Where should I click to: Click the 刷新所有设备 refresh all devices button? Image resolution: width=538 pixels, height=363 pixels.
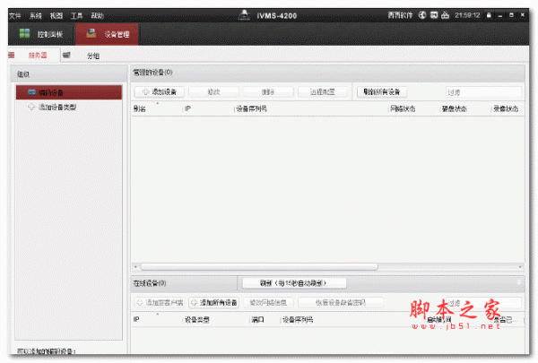[x=382, y=91]
